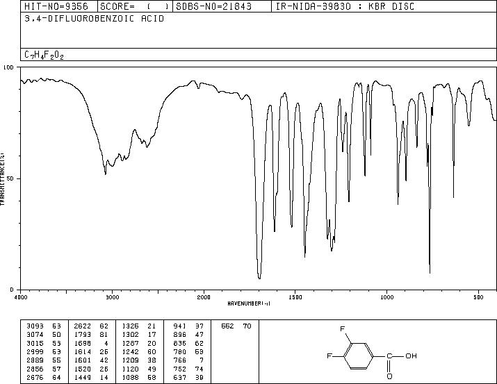Select the C7H4F2O2 molecular formula
Viewport: 497px width, 384px height.
(x=44, y=55)
